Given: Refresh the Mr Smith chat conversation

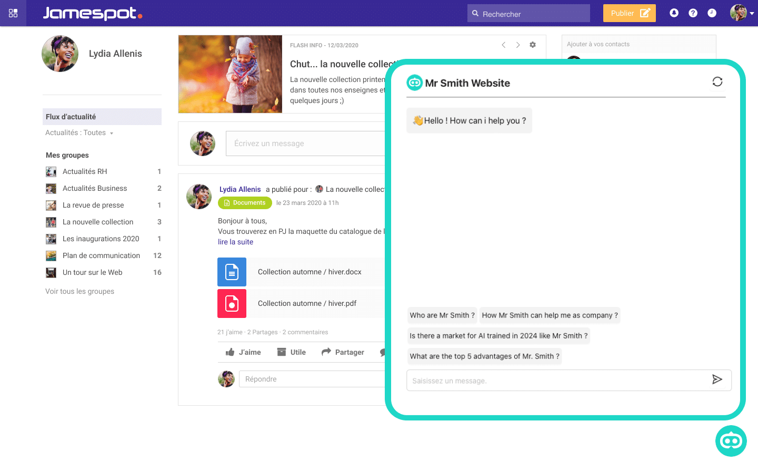Looking at the screenshot, I should click(717, 81).
